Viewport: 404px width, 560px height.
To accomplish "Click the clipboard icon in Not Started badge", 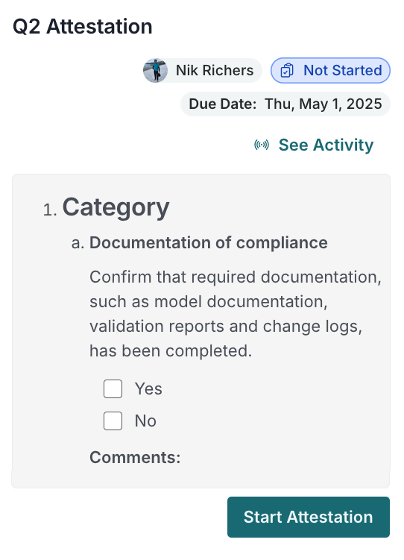I will [x=287, y=70].
